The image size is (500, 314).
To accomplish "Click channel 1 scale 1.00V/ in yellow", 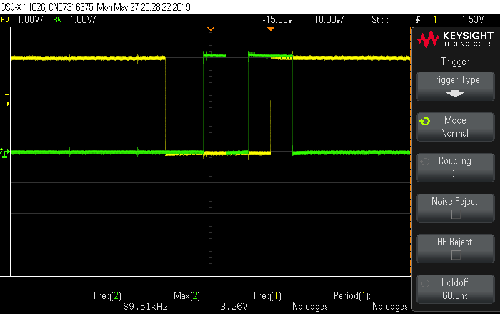I will (x=30, y=20).
